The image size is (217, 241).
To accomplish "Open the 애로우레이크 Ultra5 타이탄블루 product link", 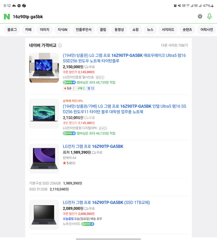I will pyautogui.click(x=124, y=58).
